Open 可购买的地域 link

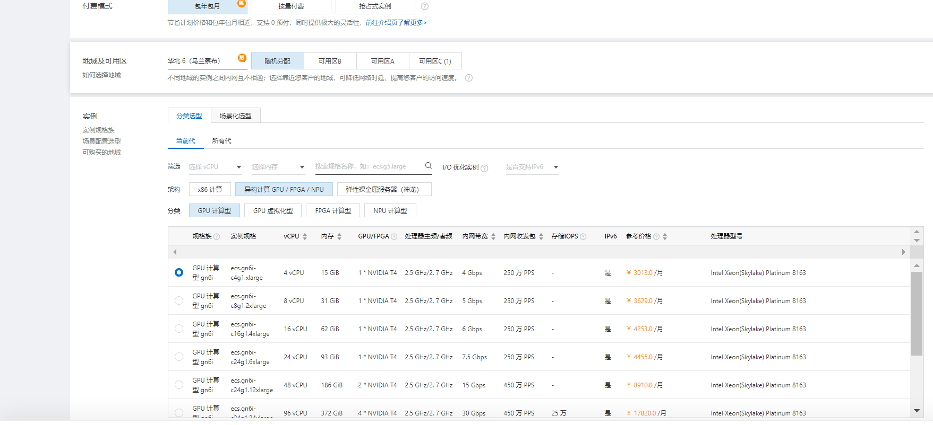(x=101, y=153)
